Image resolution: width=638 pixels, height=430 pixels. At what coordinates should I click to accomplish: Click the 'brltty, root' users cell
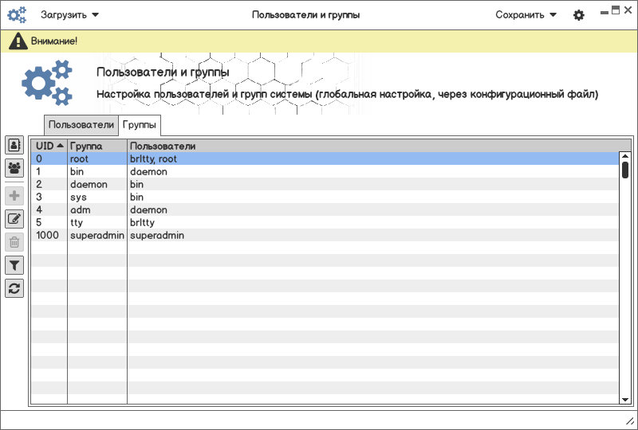(x=373, y=159)
